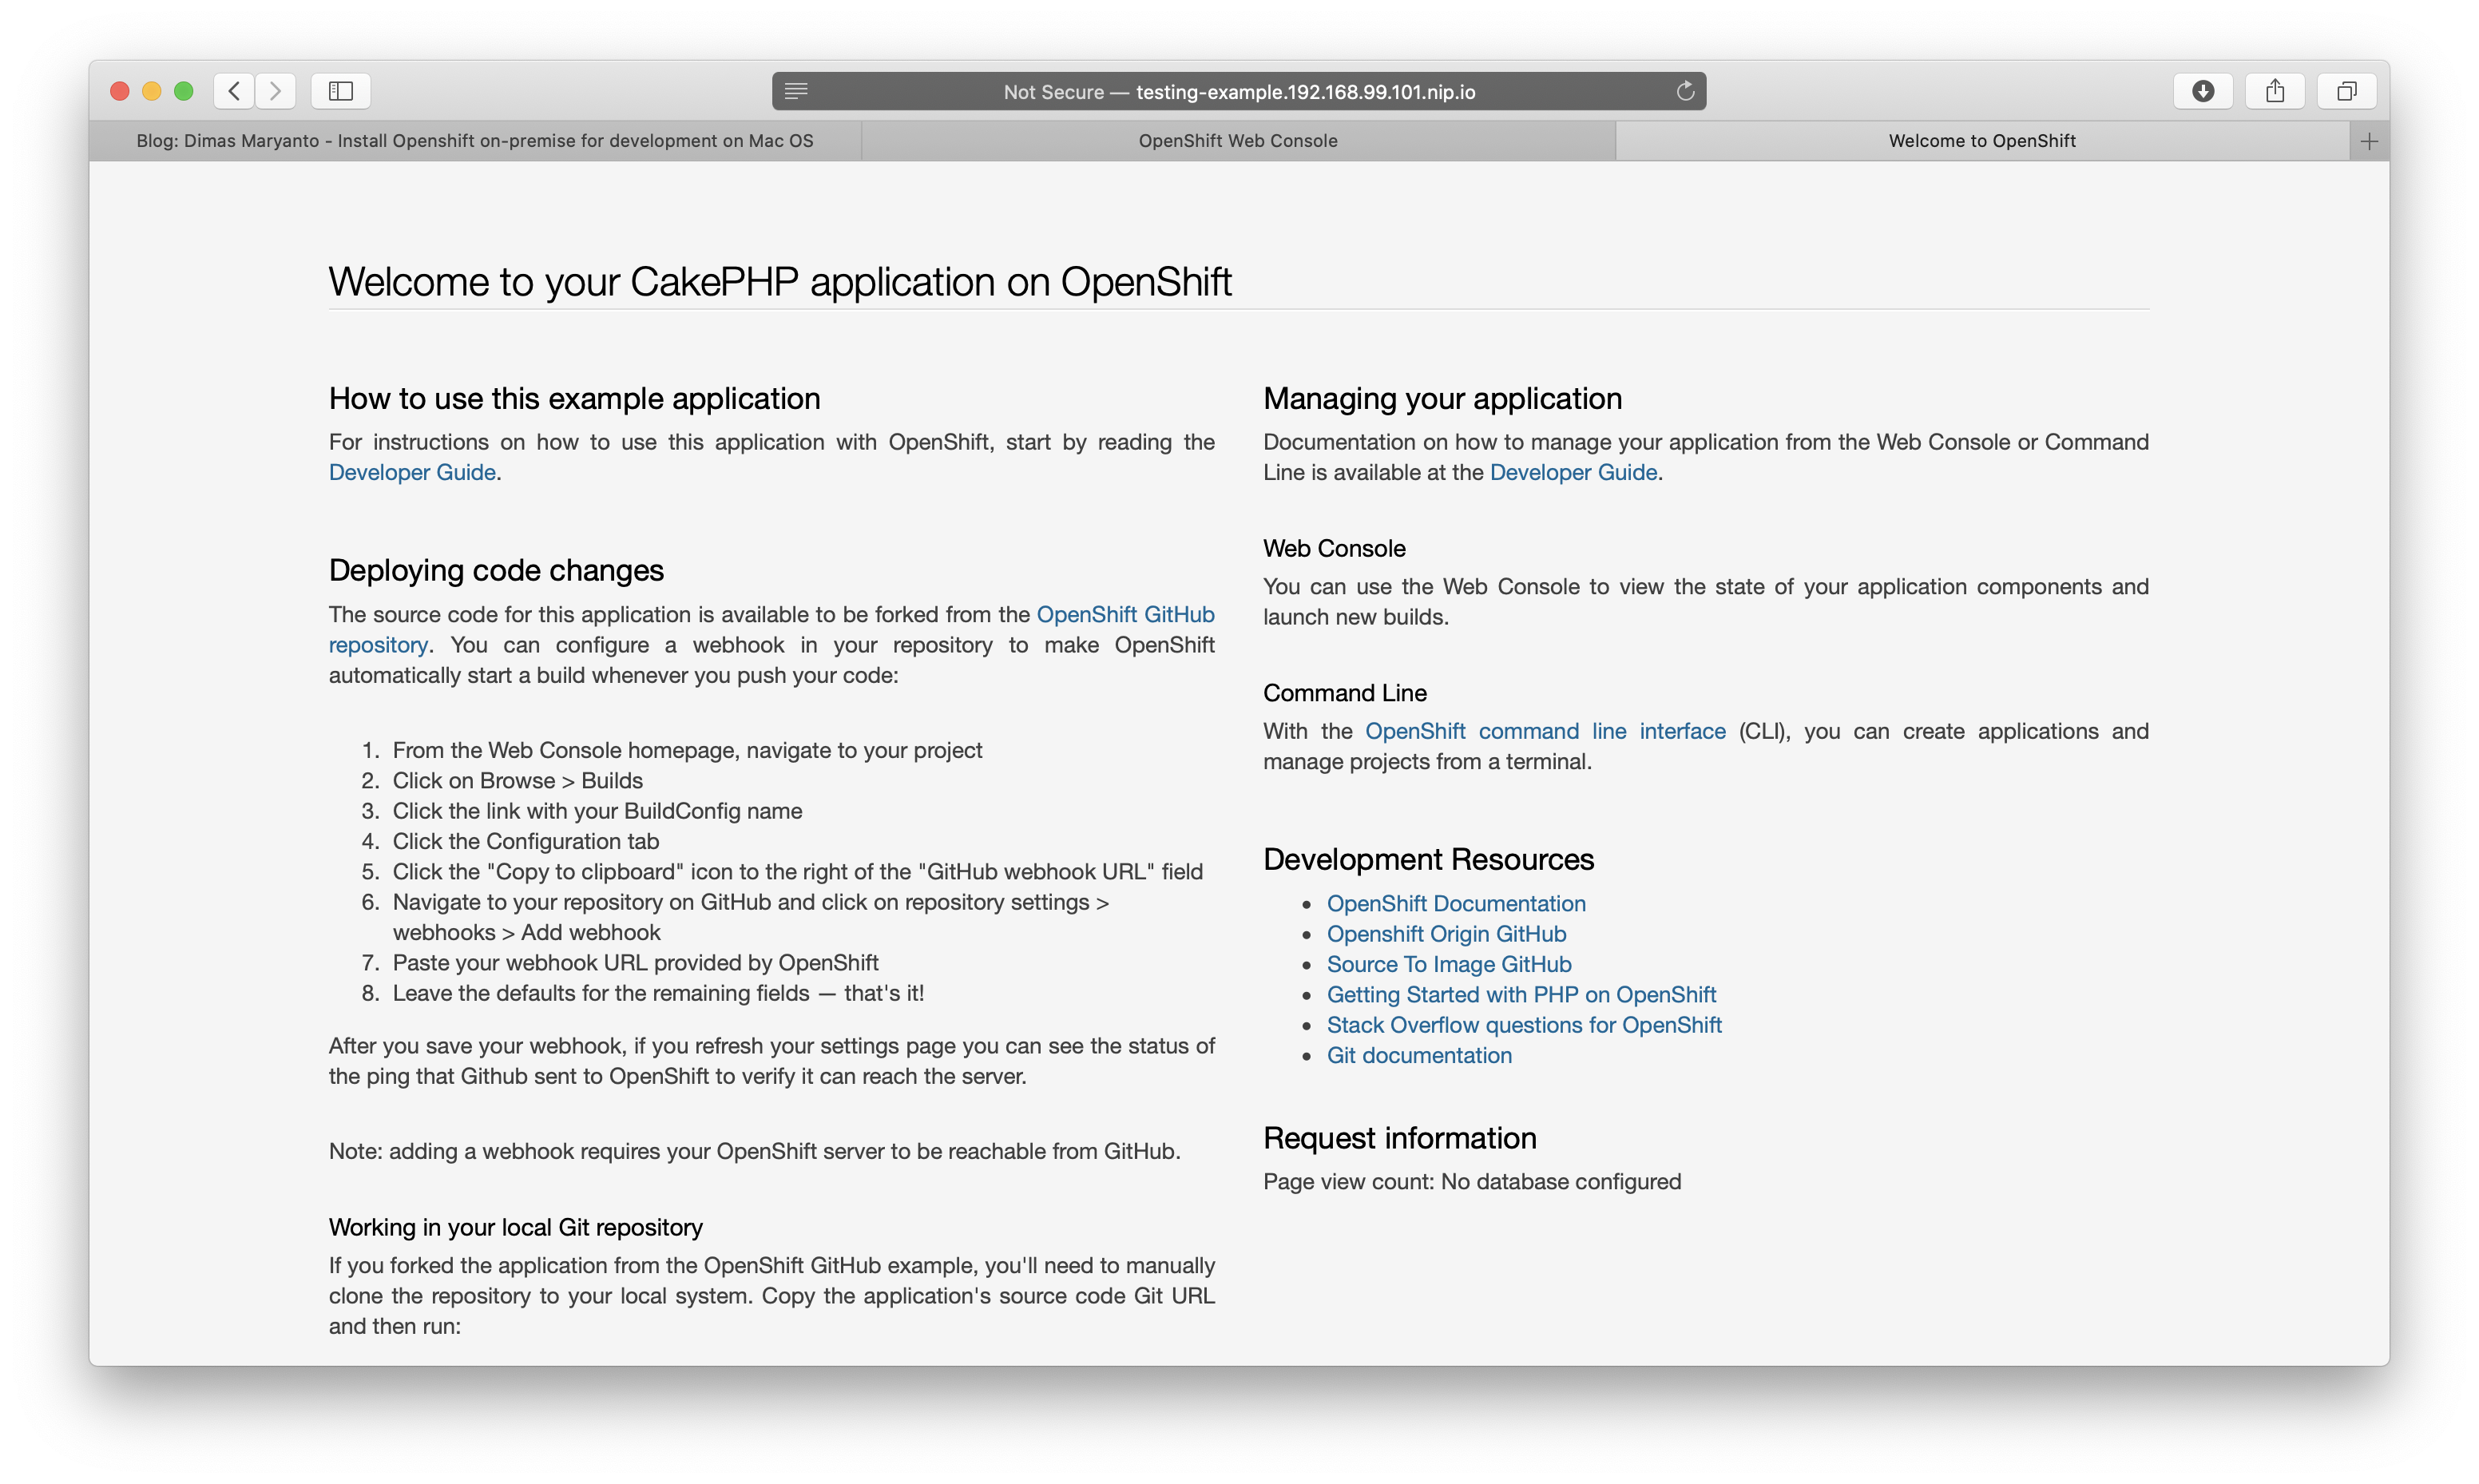Open Reader view icon in address bar
The image size is (2479, 1484).
pos(795,91)
